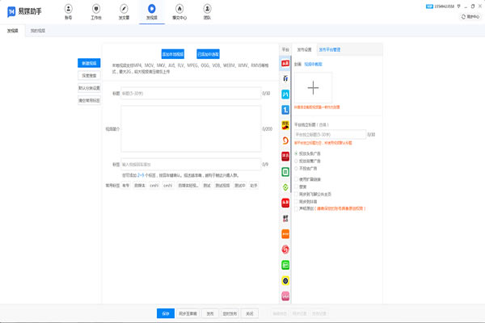The height and width of the screenshot is (323, 485).
Task: Select 投放自营广告 radio option
Action: [x=296, y=161]
